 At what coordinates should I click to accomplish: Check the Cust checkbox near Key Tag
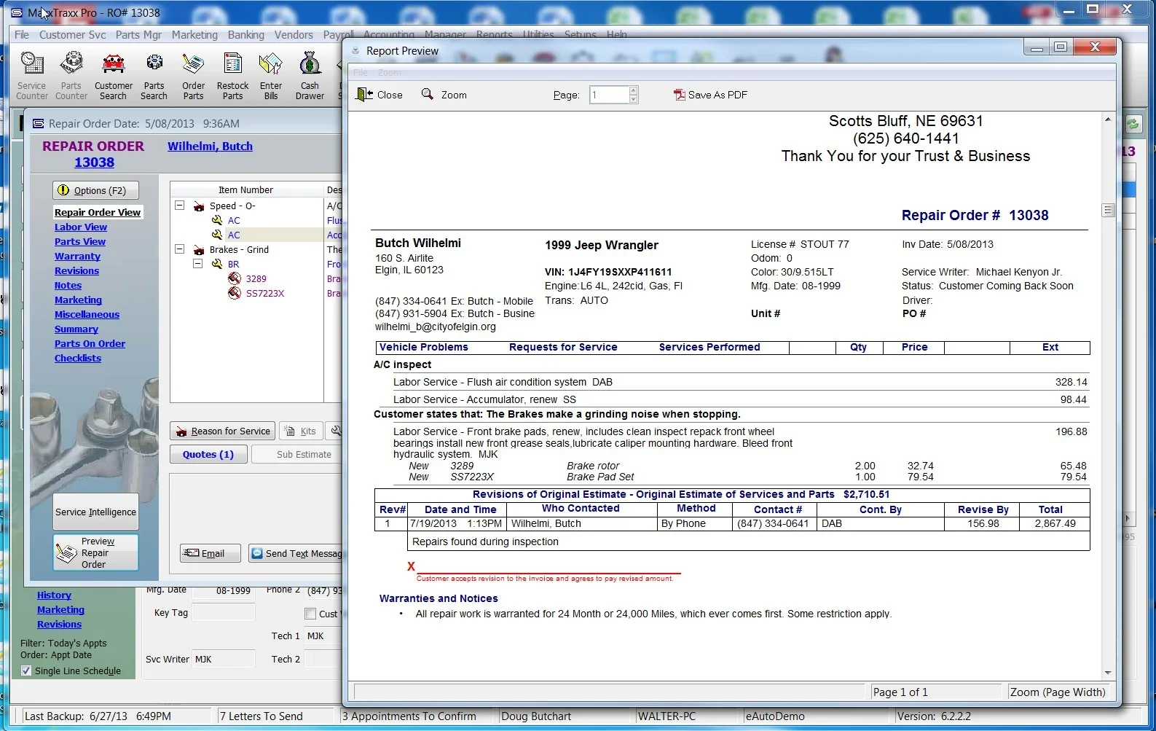[310, 614]
